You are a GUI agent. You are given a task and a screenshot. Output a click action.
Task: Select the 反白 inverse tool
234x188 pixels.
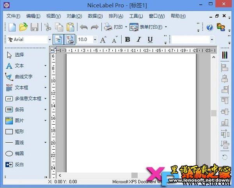(15, 165)
